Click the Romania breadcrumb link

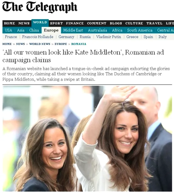[79, 44]
